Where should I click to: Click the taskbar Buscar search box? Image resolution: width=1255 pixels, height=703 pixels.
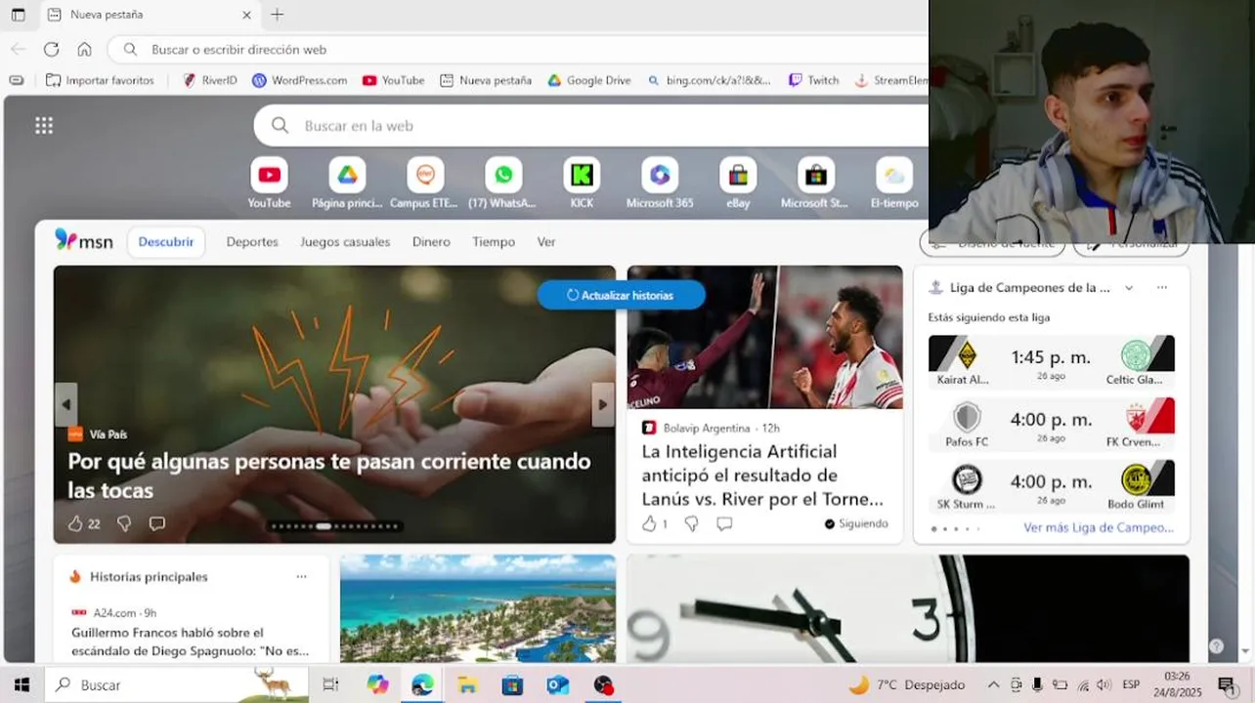pos(176,684)
